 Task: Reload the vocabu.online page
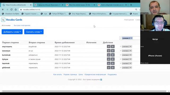(x=11, y=9)
